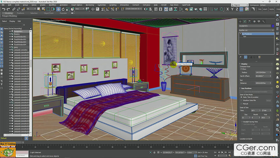Switch to the Freeform ribbon tab
Screen dimensions: 280x158
(x=20, y=13)
